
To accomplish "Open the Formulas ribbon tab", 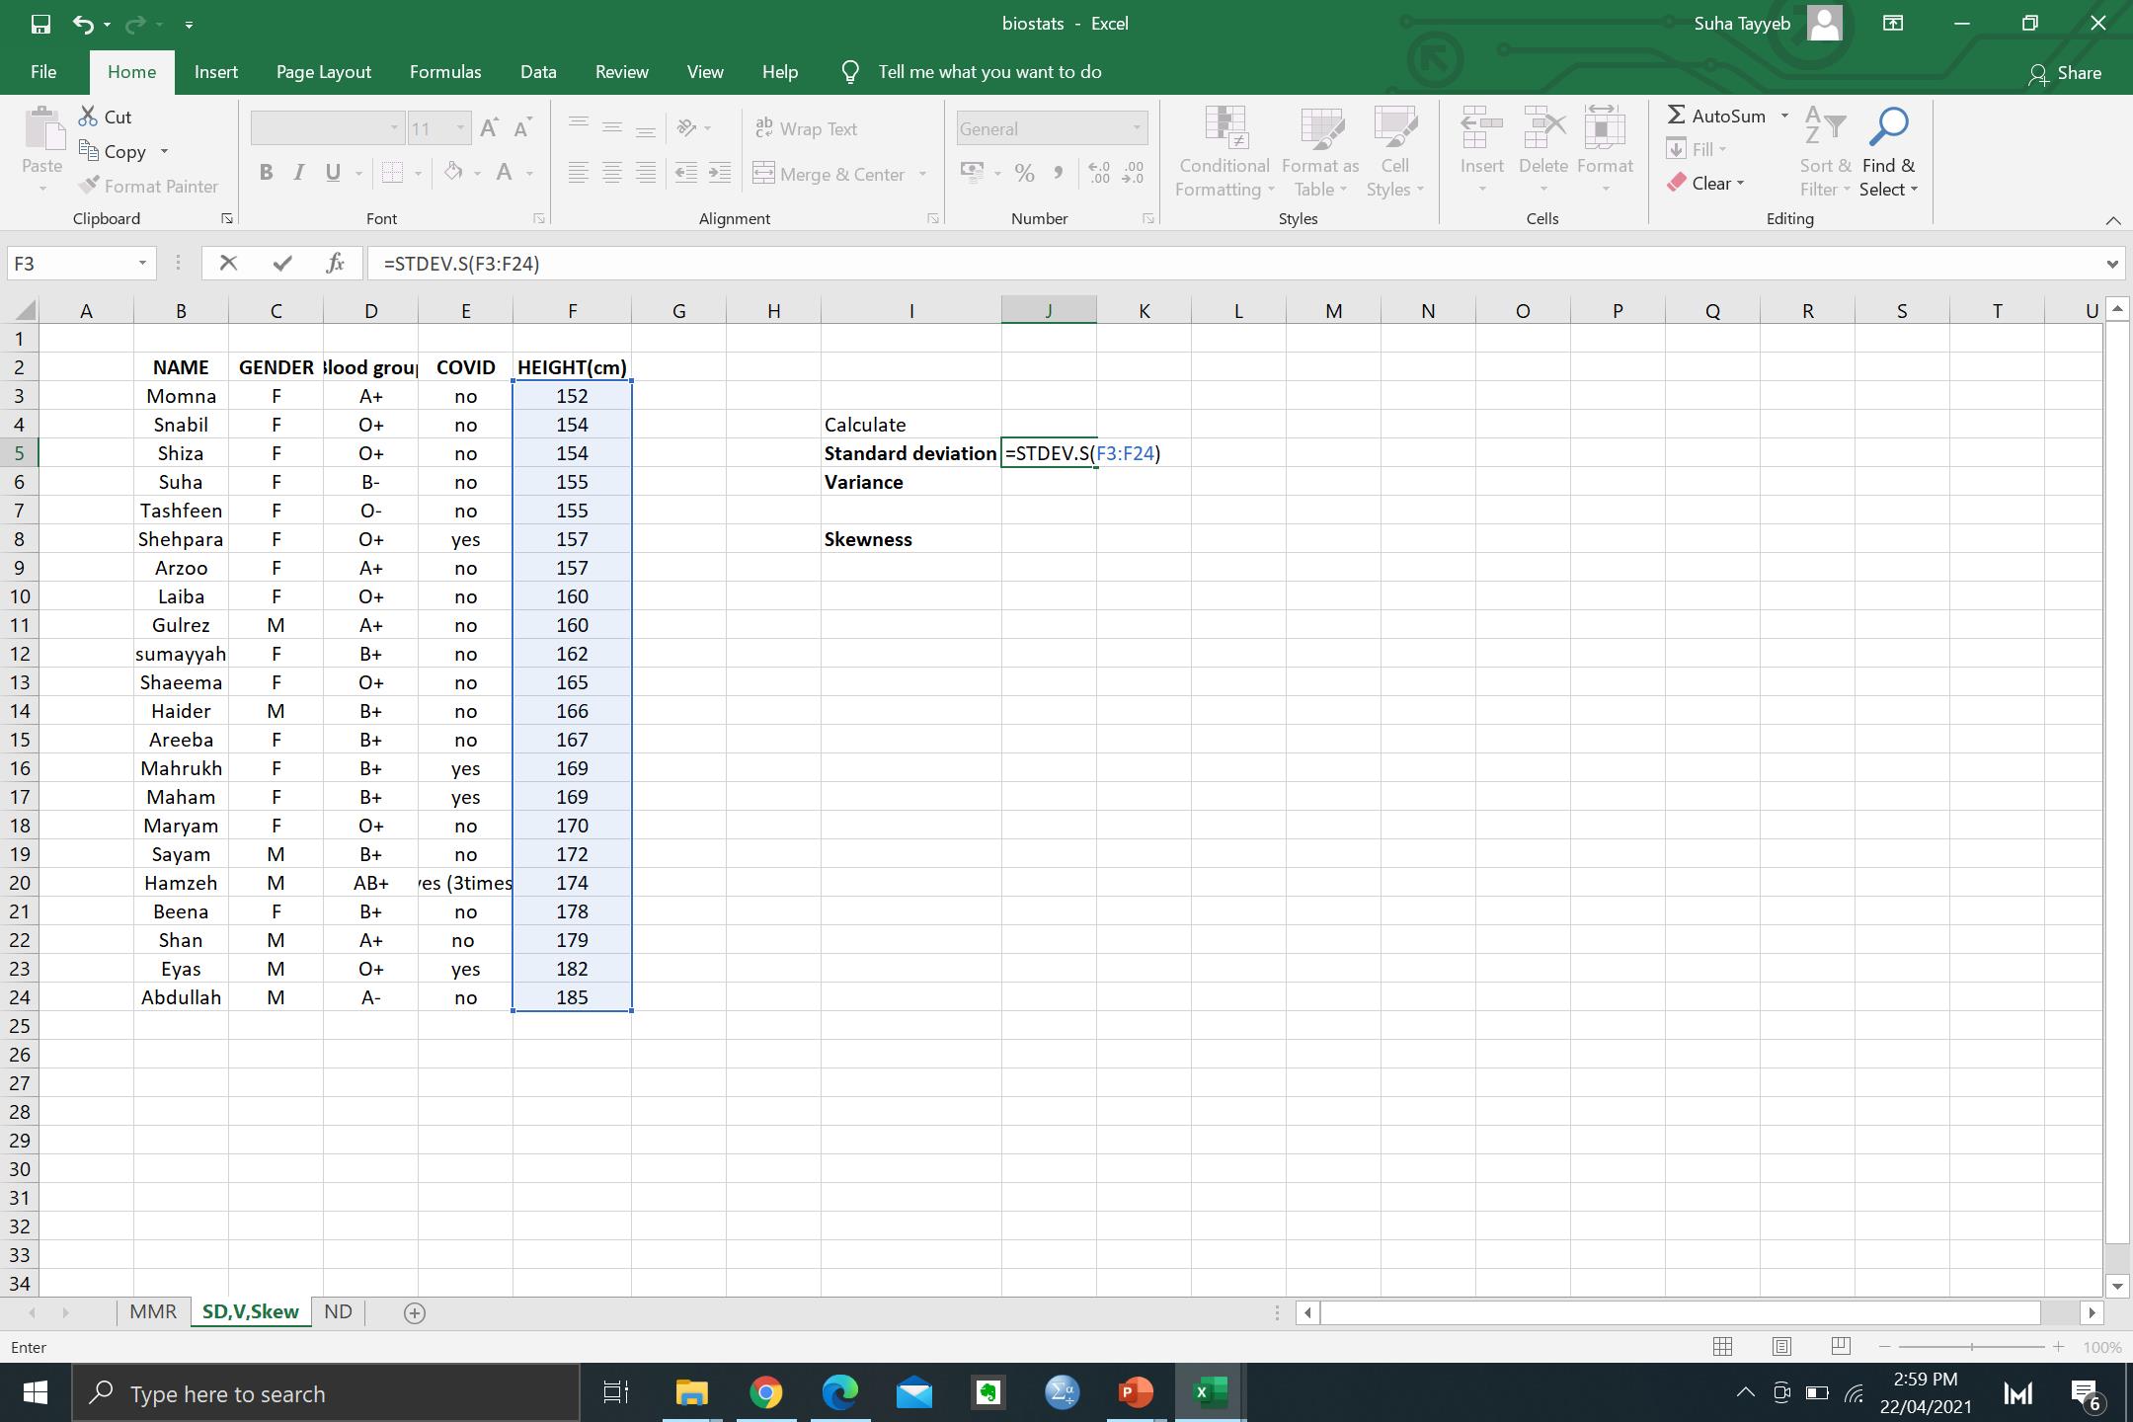I will 445,72.
